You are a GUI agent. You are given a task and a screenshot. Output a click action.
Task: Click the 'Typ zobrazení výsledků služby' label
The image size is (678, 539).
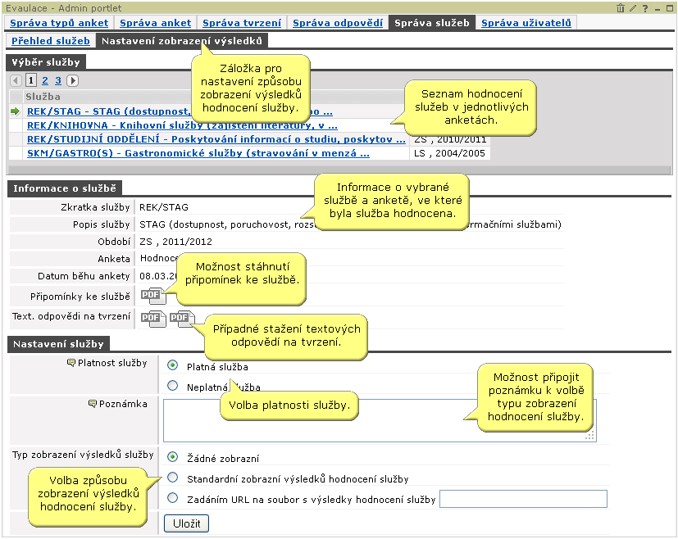coord(83,455)
